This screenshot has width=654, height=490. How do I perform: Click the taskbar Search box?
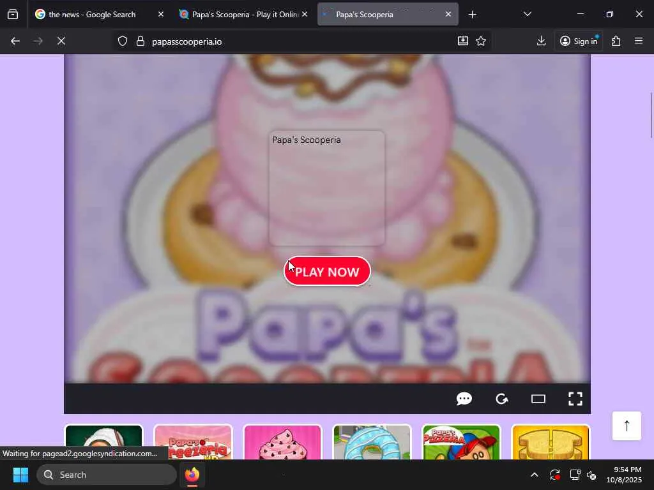point(107,475)
